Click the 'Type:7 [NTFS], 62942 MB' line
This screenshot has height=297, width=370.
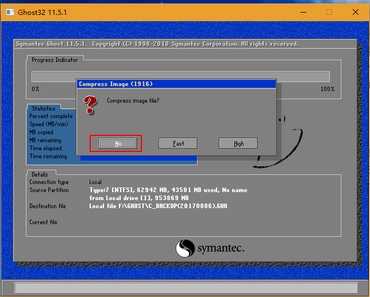point(168,190)
